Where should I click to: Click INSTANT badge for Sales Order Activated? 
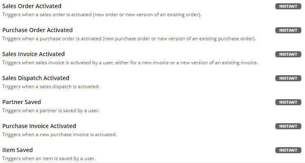pyautogui.click(x=288, y=6)
